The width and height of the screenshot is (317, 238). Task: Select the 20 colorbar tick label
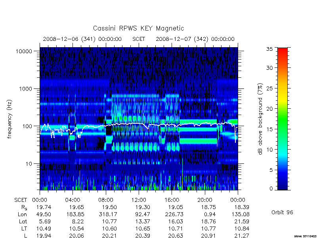click(x=269, y=109)
